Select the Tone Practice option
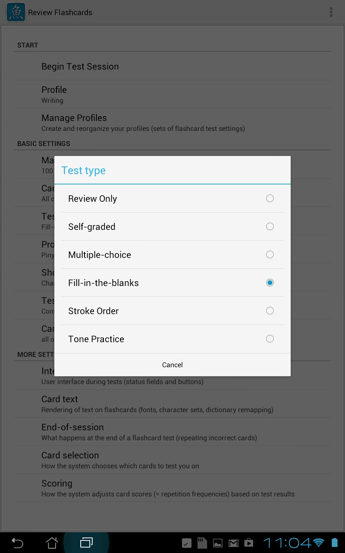This screenshot has height=553, width=345. (x=172, y=339)
